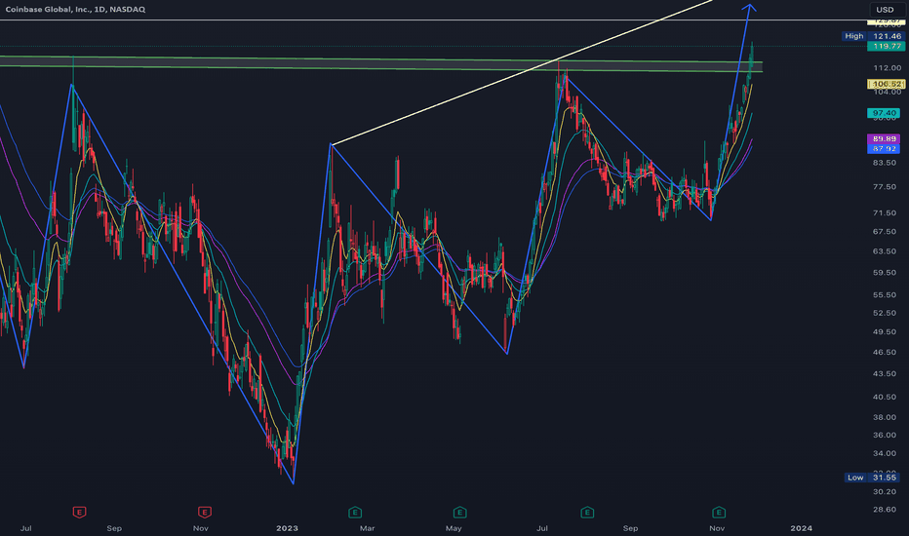This screenshot has width=909, height=536.
Task: Click the purple 89.89 indicator value tag
Action: click(x=884, y=138)
